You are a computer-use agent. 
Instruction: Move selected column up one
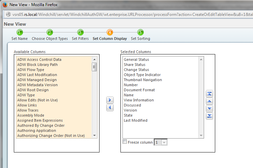[x=209, y=101]
